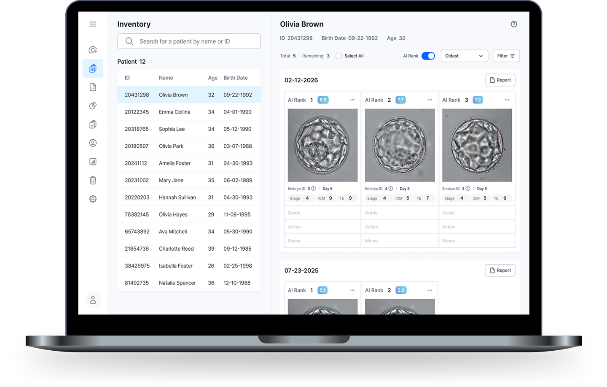This screenshot has width=607, height=387.
Task: Open the Oldest sort dropdown
Action: click(464, 56)
